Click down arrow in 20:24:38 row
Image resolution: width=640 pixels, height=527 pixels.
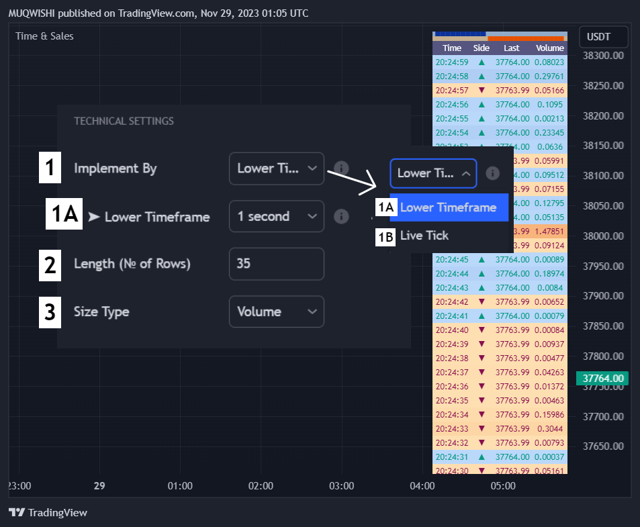tap(482, 358)
